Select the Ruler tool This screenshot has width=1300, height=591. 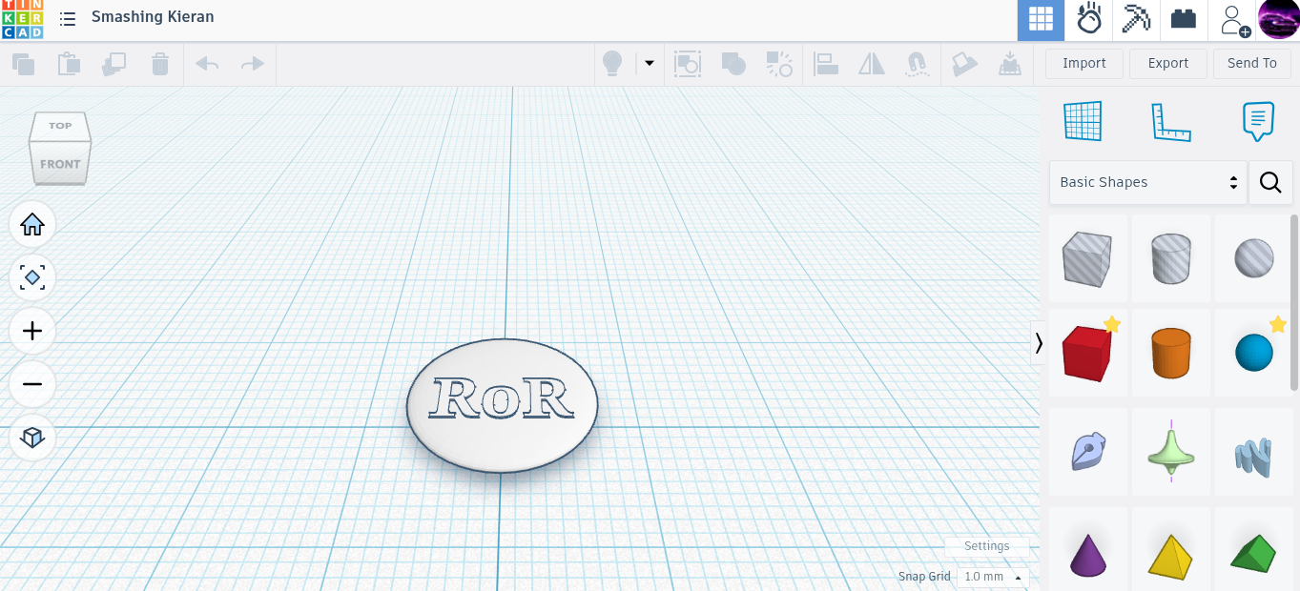1170,122
